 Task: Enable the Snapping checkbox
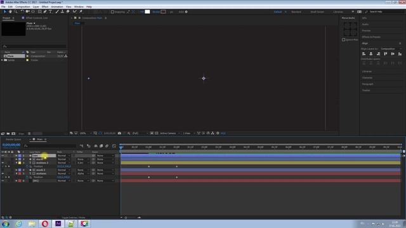coord(112,12)
